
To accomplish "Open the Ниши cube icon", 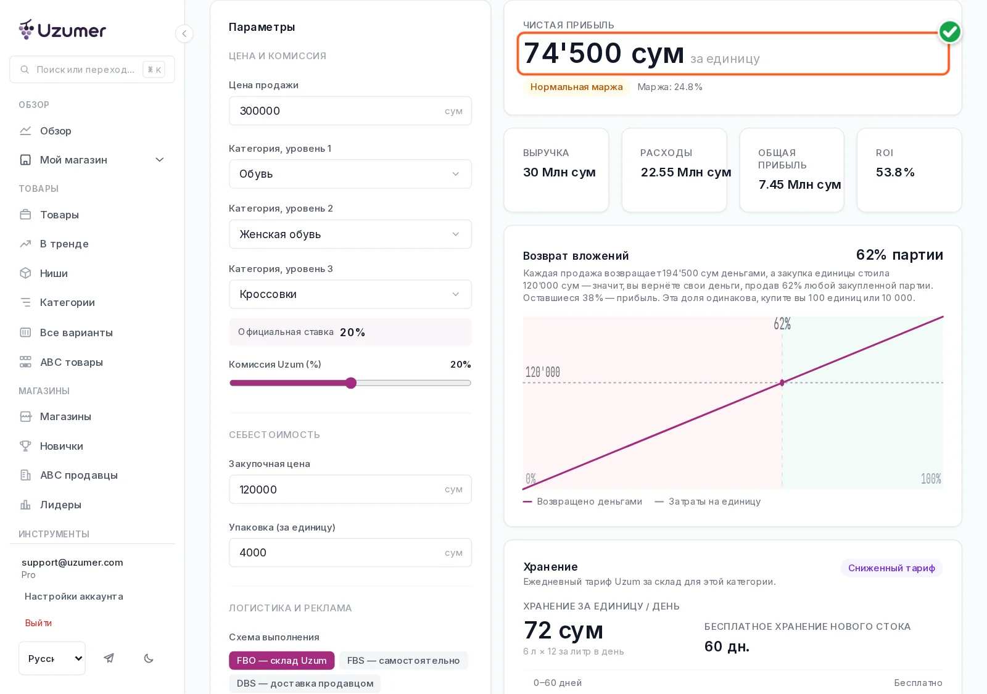I will click(25, 273).
